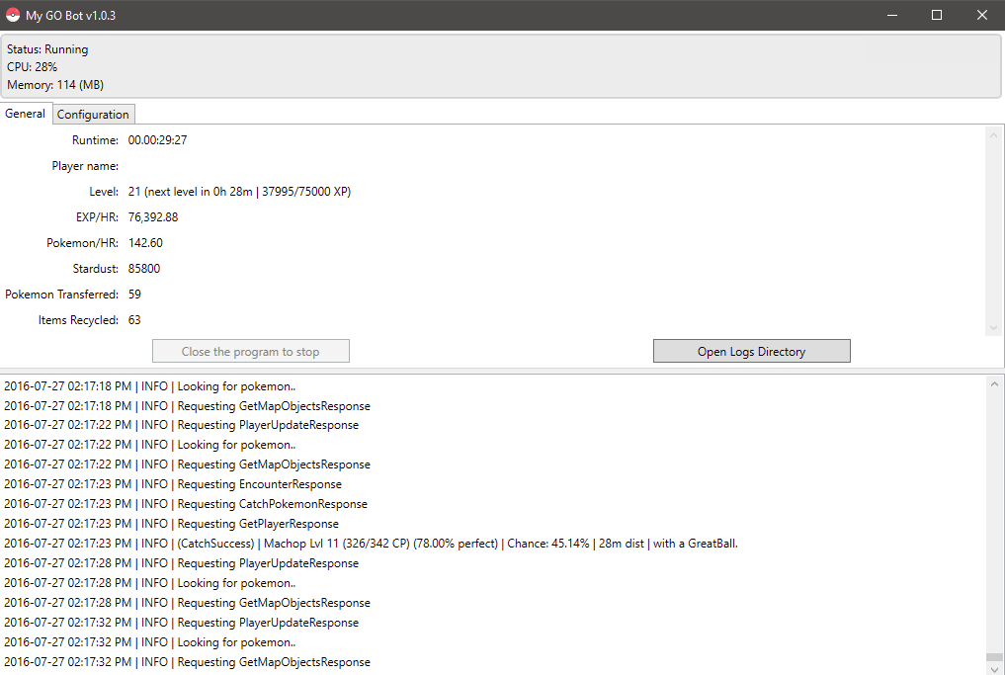
Task: Switch to the Configuration tab
Action: tap(93, 114)
